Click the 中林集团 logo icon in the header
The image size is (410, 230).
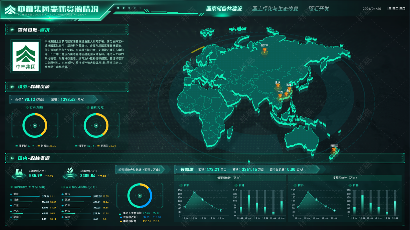(10, 10)
